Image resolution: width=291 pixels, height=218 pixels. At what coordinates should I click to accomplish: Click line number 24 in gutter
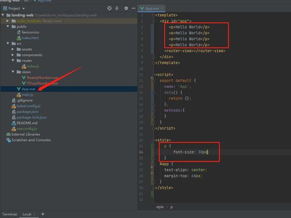tap(141, 152)
